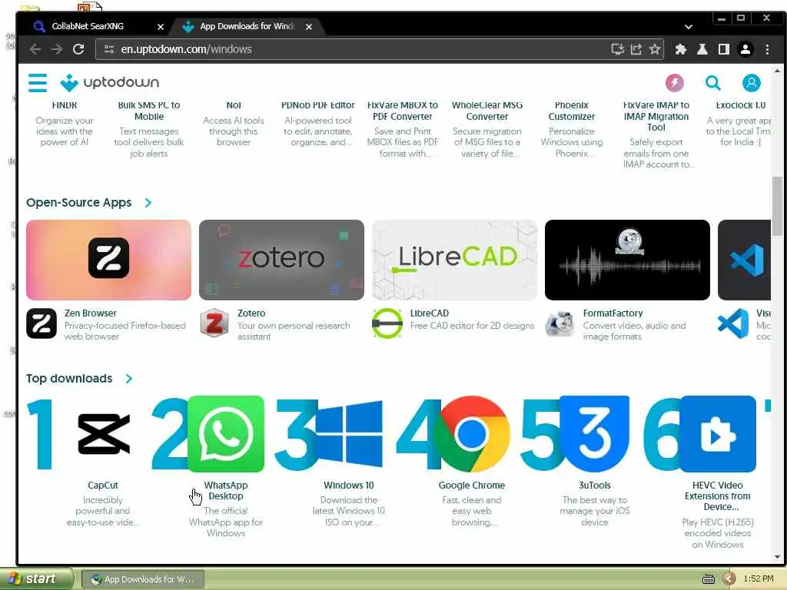
Task: Open the keyboard icon in system tray
Action: point(708,579)
